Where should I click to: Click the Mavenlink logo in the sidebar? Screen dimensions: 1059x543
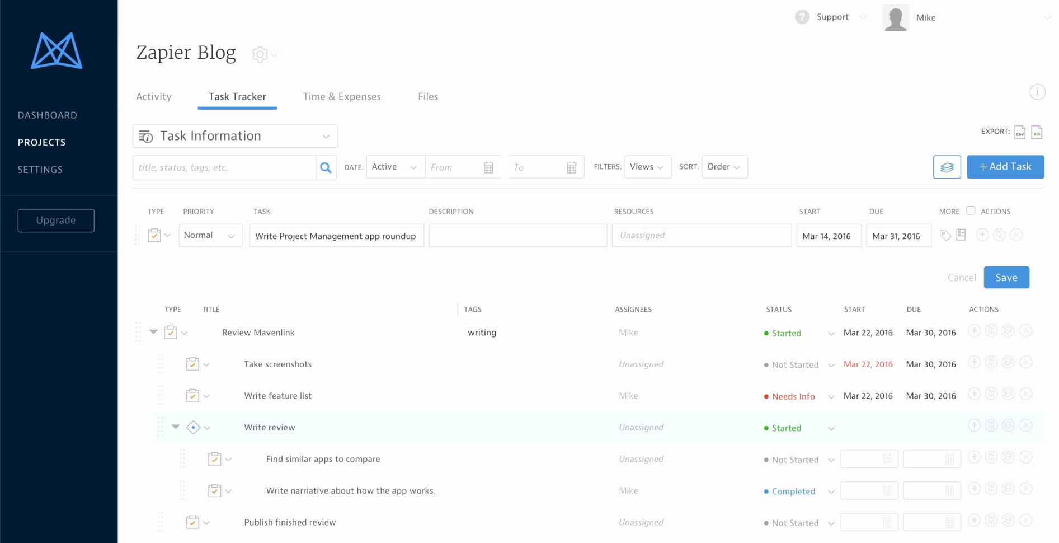point(57,51)
